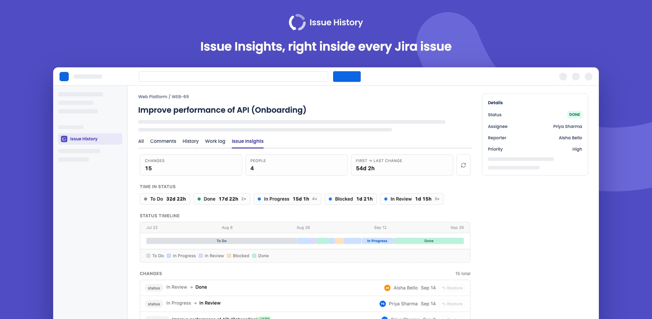
Task: Click the First to Last Change card
Action: pyautogui.click(x=402, y=165)
